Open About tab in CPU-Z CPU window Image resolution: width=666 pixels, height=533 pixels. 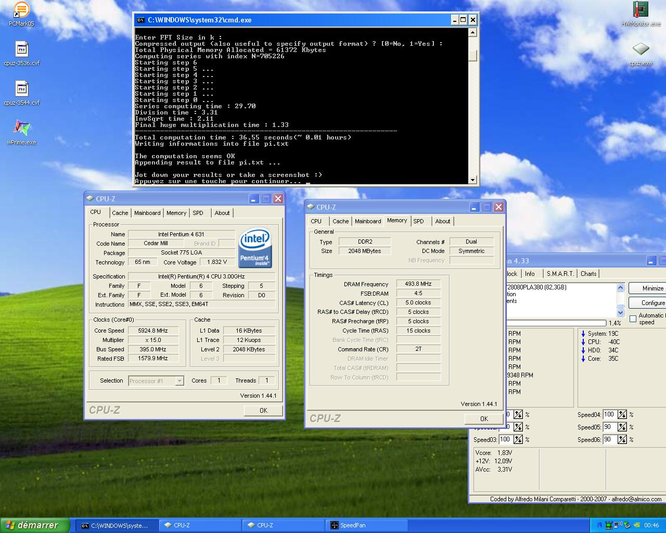[222, 213]
